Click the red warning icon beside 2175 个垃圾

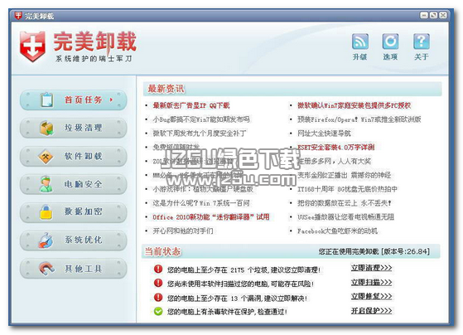pyautogui.click(x=158, y=269)
